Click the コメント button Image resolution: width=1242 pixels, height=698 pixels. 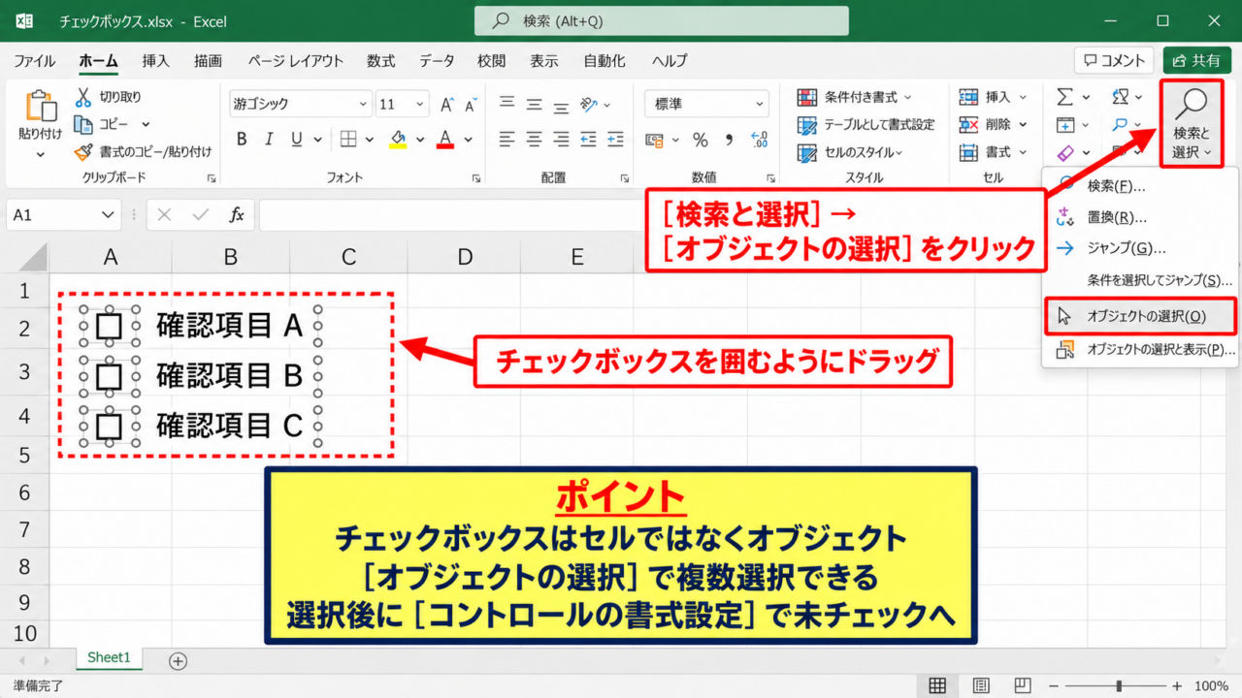(1114, 60)
